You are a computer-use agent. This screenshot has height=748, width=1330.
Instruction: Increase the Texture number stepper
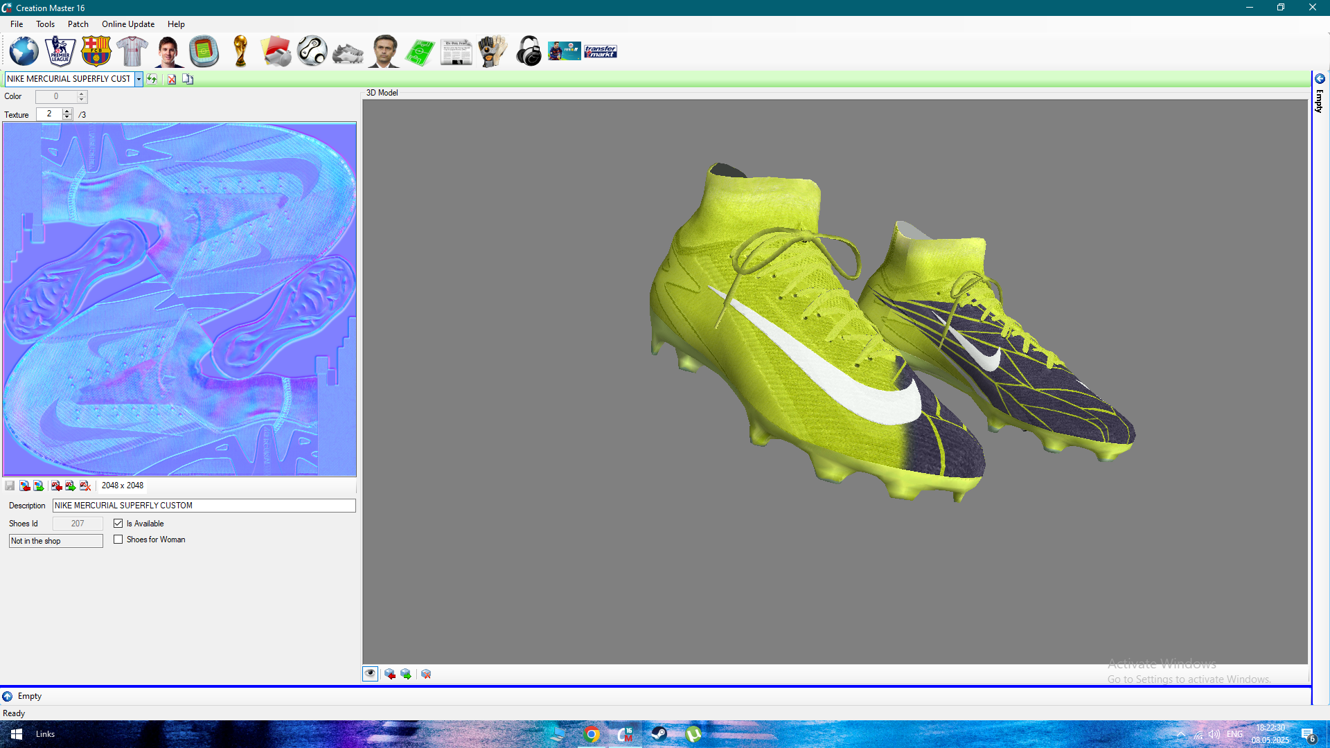click(x=67, y=111)
